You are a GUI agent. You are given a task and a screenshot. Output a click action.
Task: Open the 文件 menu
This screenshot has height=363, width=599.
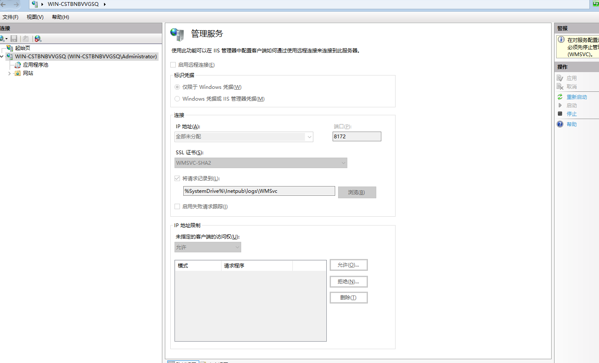(x=10, y=17)
